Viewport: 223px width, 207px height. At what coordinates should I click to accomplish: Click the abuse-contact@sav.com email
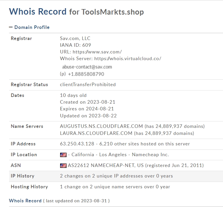(87, 67)
